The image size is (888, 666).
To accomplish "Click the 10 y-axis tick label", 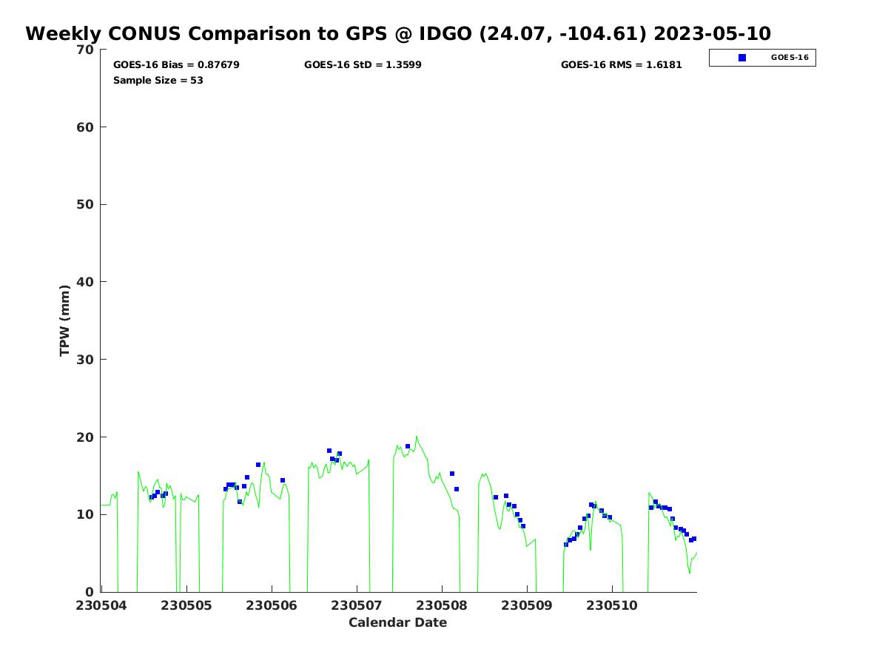I will pyautogui.click(x=86, y=514).
